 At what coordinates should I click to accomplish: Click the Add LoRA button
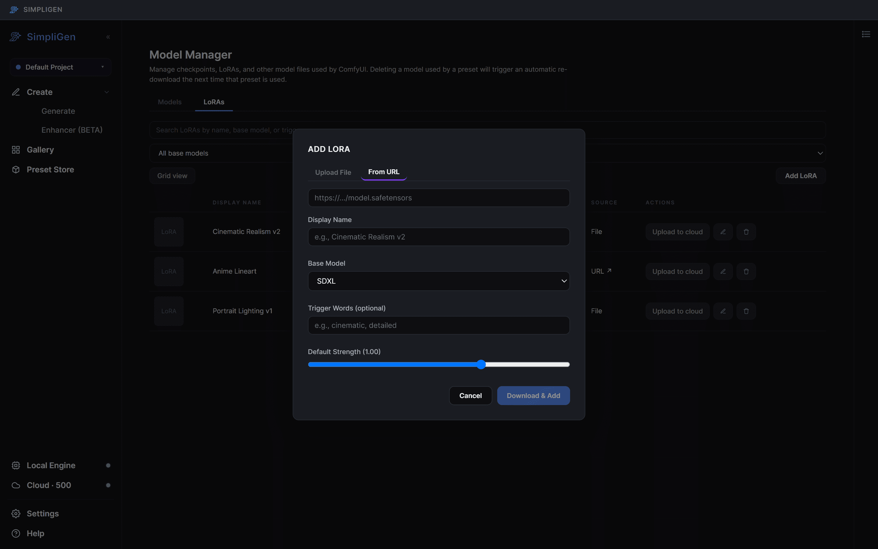pos(801,176)
